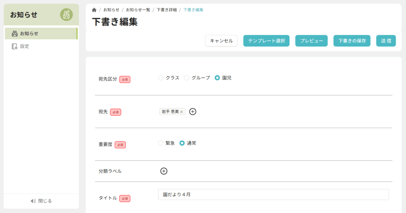The width and height of the screenshot is (406, 213).
Task: Click the プレビュー button
Action: 311,41
